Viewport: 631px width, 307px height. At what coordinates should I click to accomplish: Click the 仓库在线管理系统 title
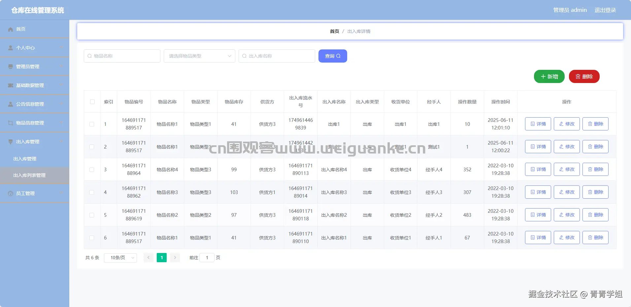tap(38, 11)
